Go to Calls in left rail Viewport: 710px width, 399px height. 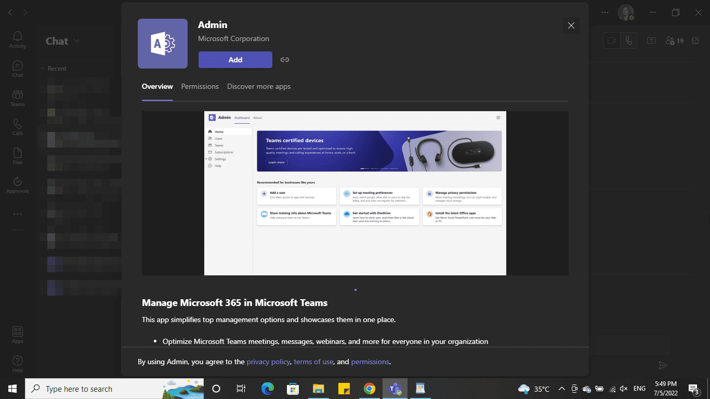click(17, 127)
